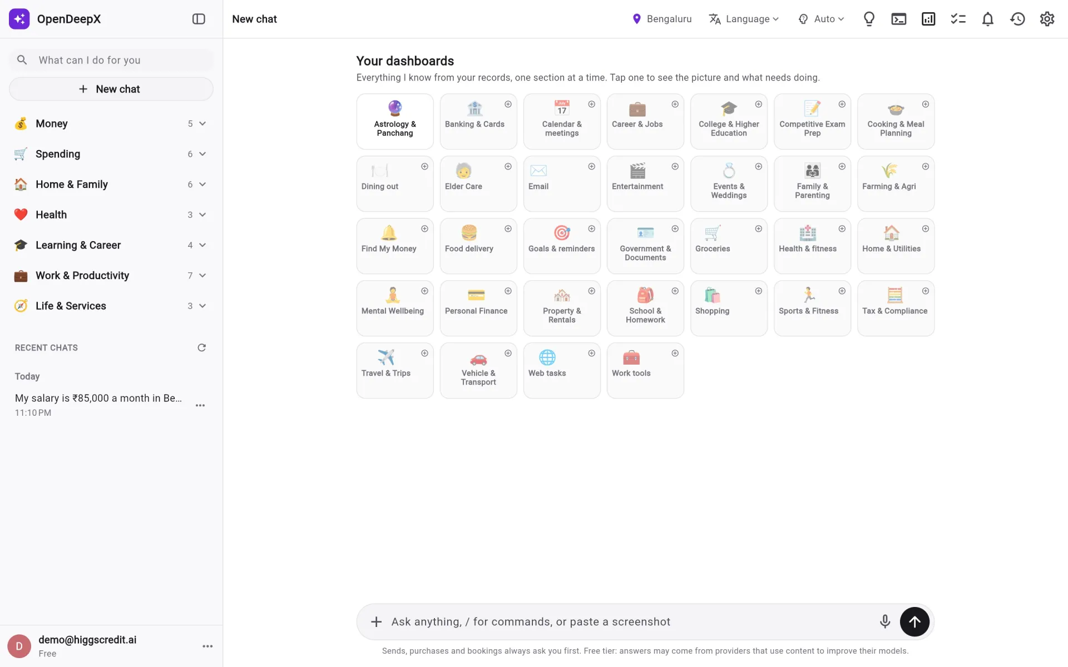
Task: Select Life & Services in the sidebar
Action: coord(111,306)
